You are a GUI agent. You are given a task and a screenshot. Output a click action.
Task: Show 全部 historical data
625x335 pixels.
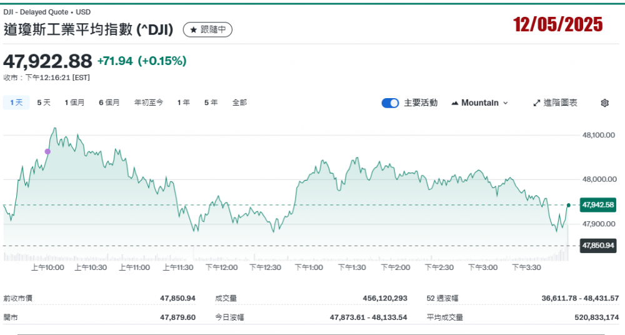coord(239,102)
